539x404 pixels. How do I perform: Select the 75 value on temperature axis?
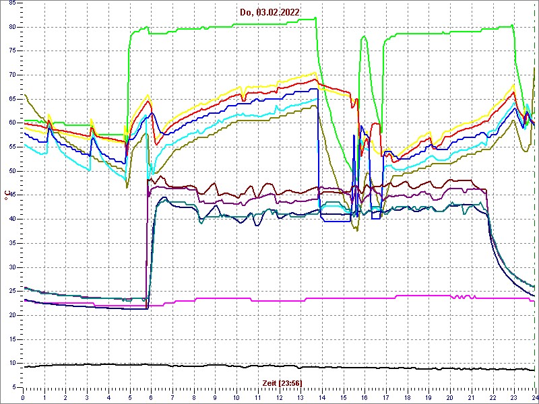(x=11, y=51)
